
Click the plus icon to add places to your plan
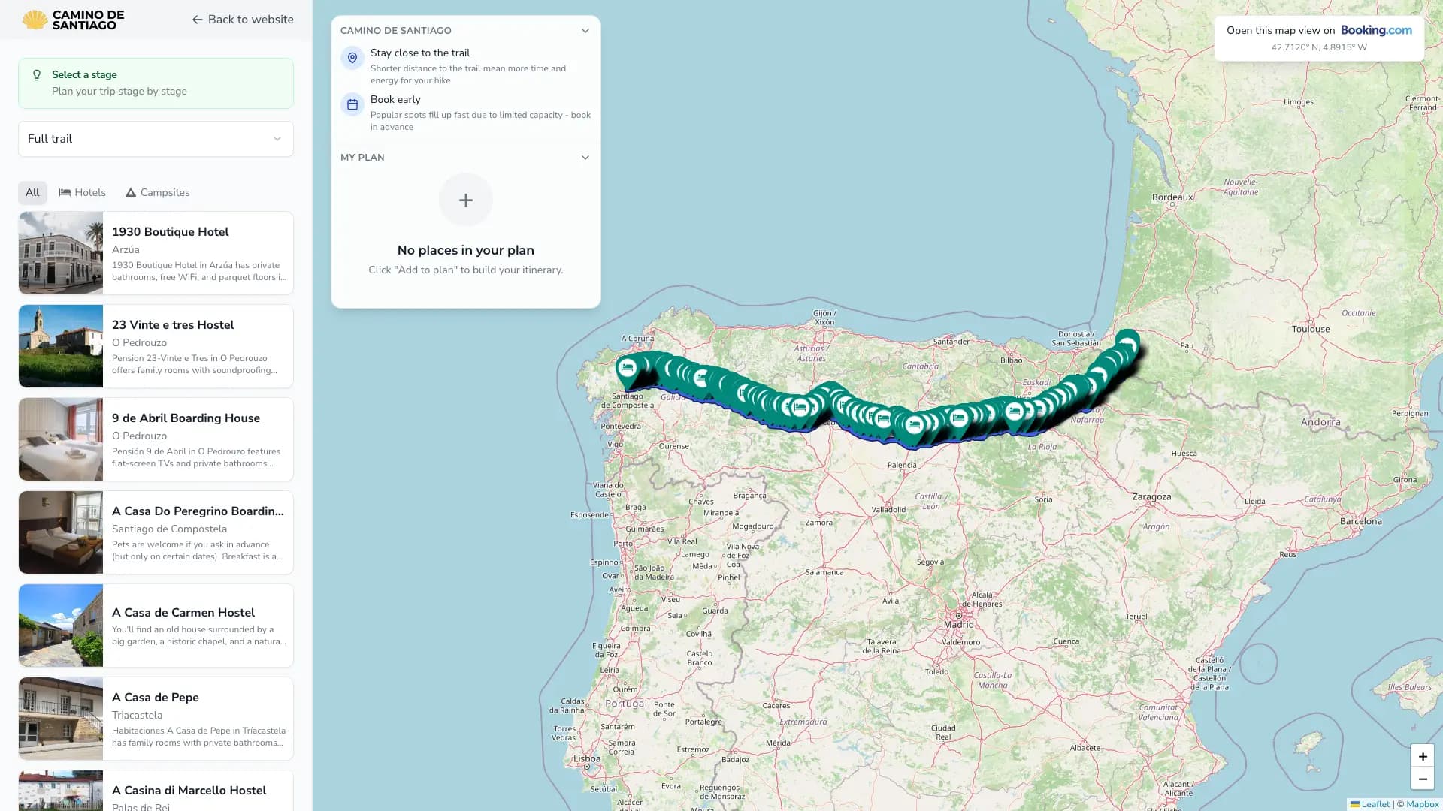465,200
